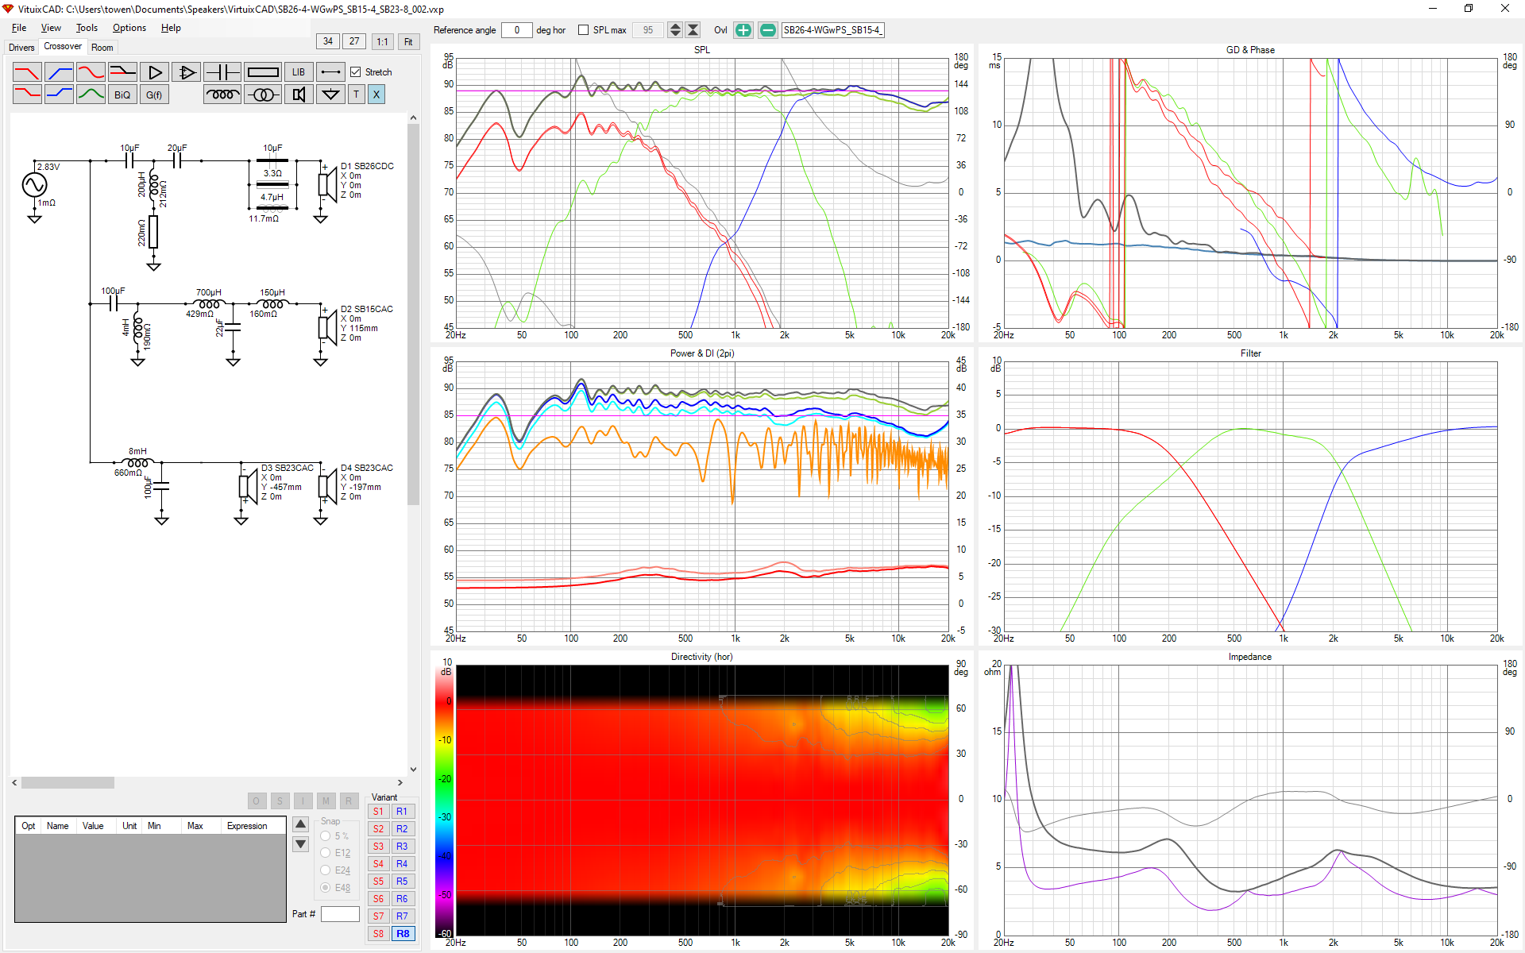Click the Part # input field
Screen dimensions: 1525x953
[x=340, y=914]
